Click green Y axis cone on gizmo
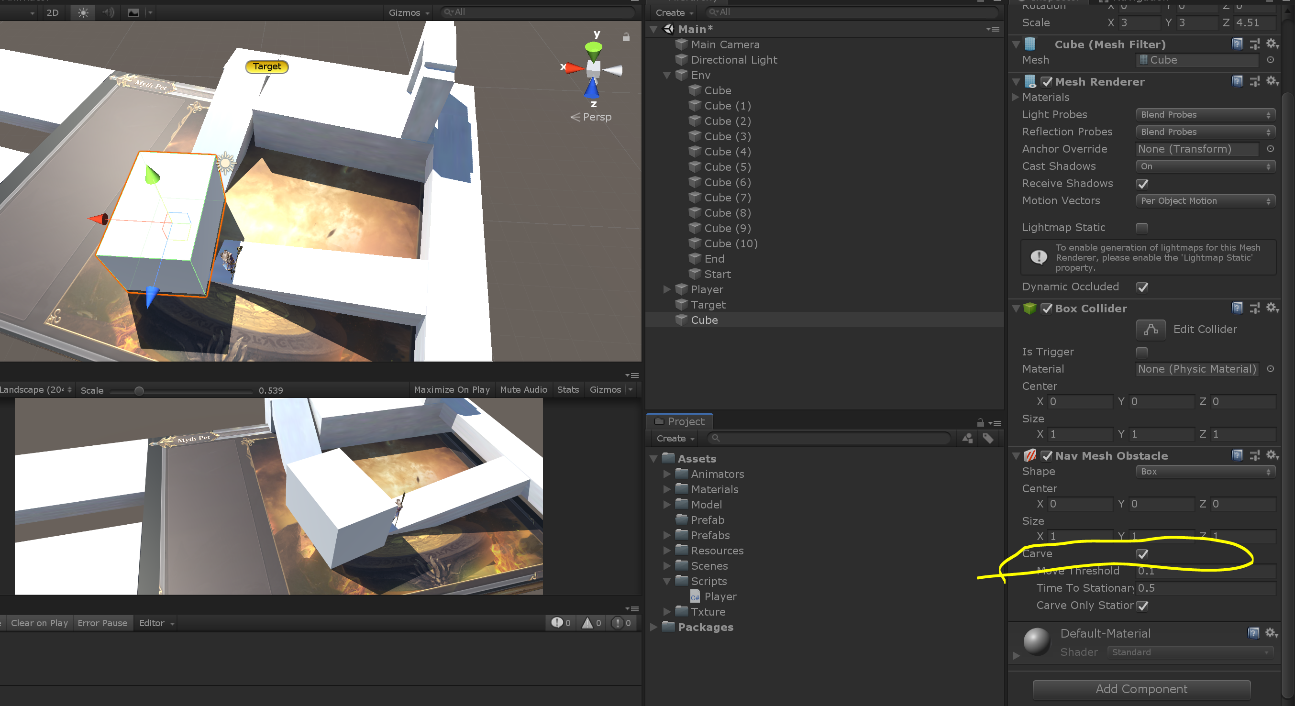Screen dimensions: 1295x706 click(594, 50)
